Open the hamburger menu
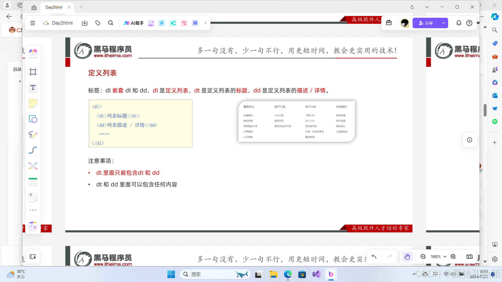Viewport: 502px width, 282px height. (x=32, y=23)
